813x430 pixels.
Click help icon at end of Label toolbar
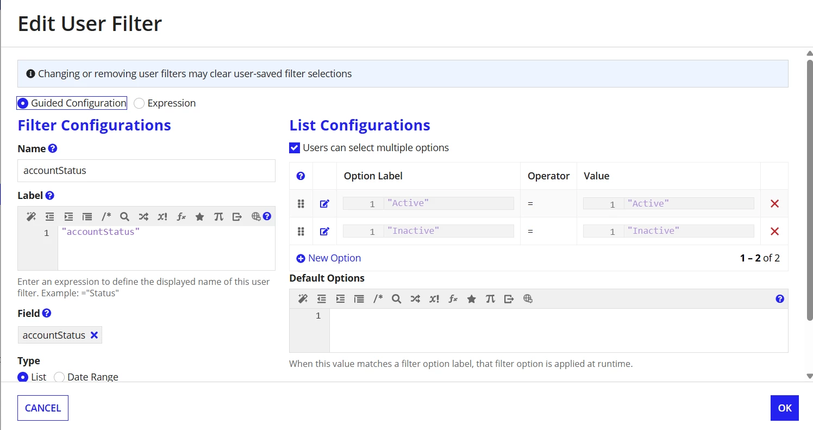click(267, 216)
